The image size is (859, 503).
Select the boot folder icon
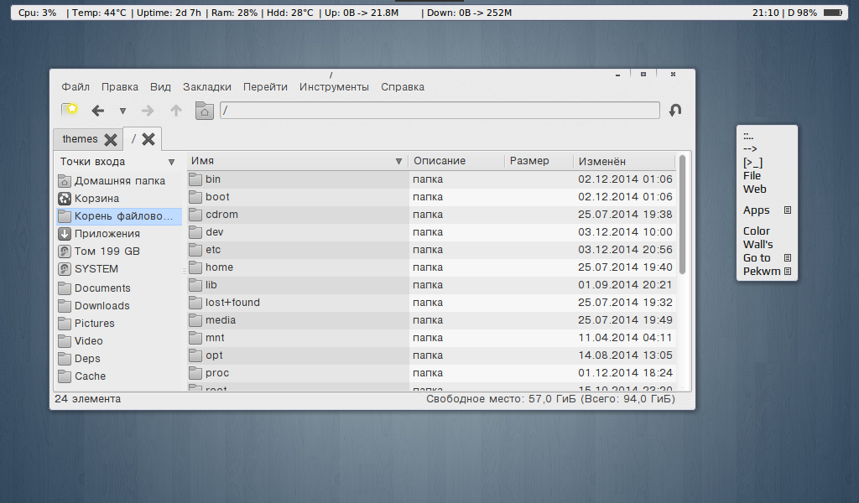click(195, 196)
